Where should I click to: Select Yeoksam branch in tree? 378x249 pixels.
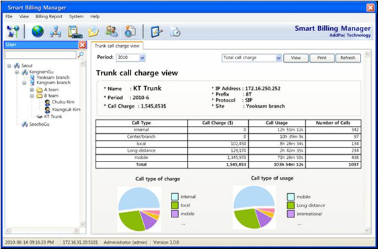coord(53,77)
